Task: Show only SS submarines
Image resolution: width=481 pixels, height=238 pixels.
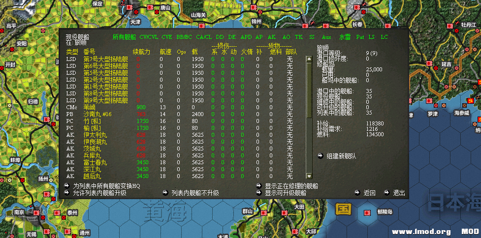Action: click(312, 37)
